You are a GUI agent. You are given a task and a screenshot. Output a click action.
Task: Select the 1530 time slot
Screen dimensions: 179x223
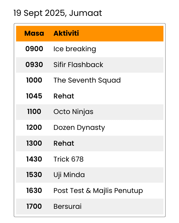pos(34,175)
